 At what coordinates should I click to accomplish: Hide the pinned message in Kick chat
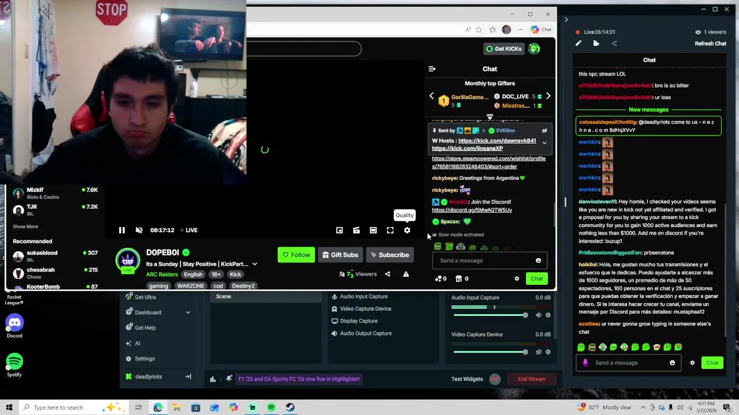(x=544, y=131)
